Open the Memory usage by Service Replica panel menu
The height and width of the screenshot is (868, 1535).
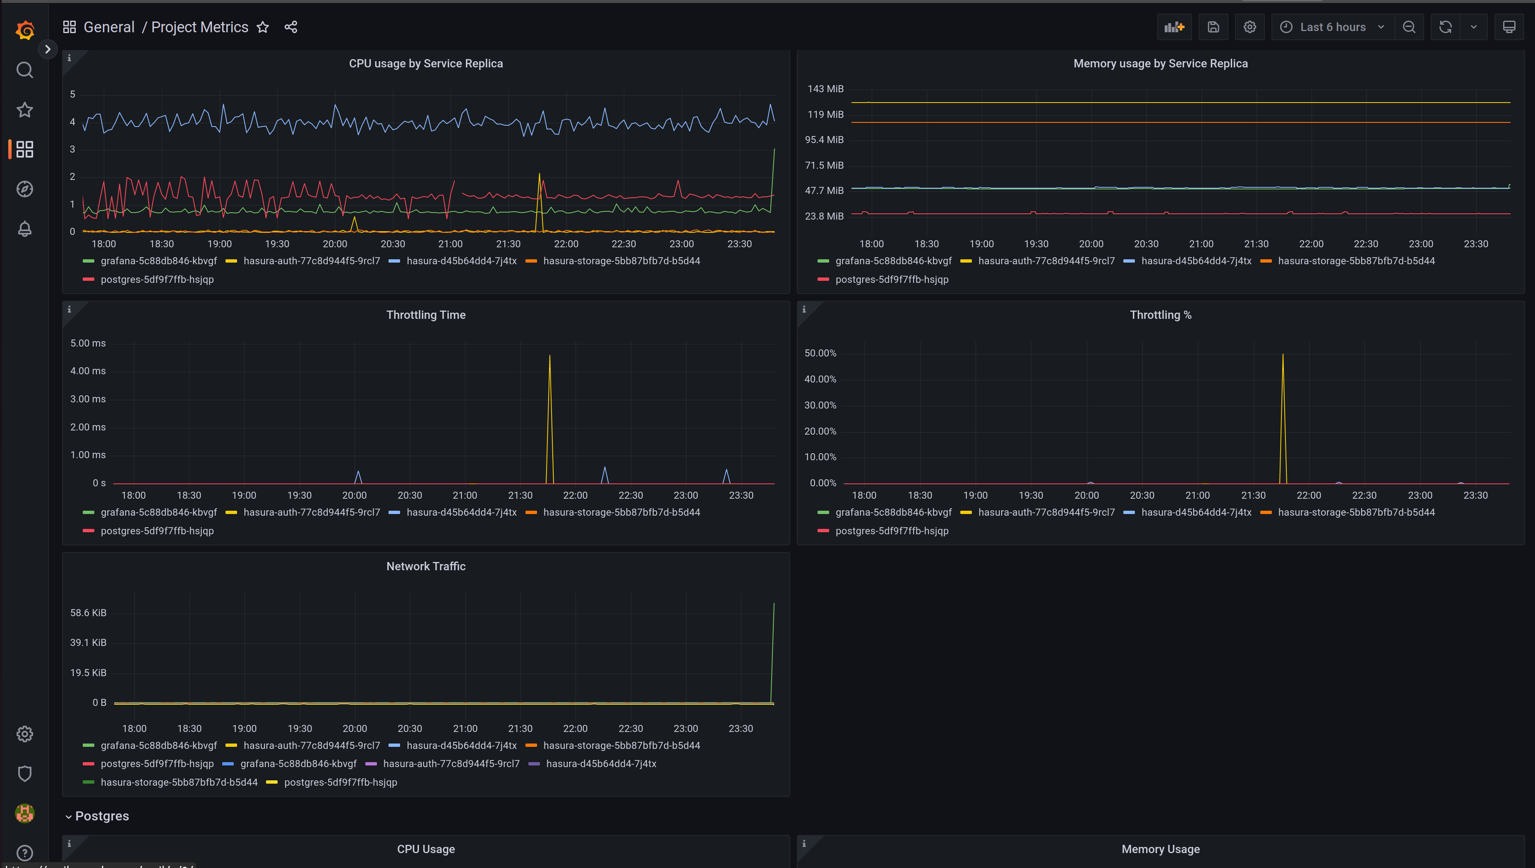tap(1161, 63)
